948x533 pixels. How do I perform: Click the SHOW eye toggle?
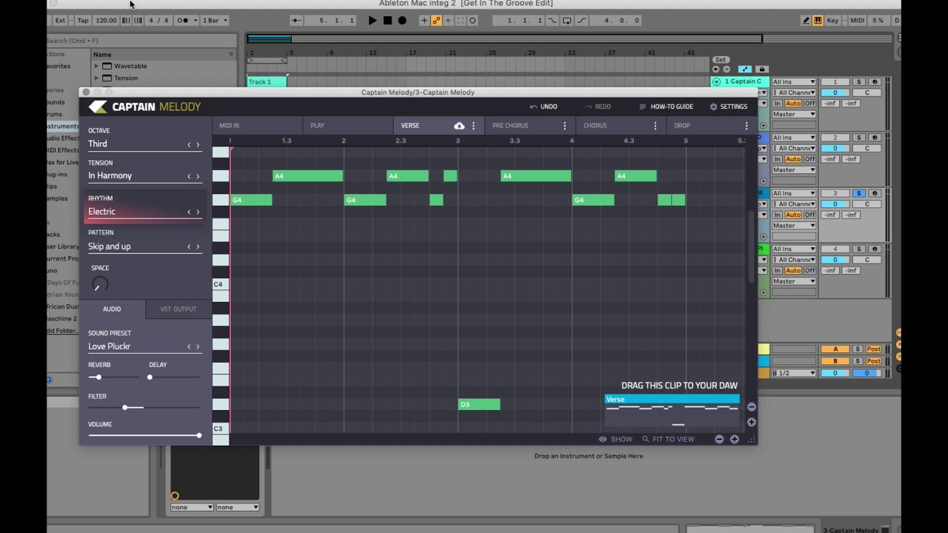pyautogui.click(x=615, y=439)
